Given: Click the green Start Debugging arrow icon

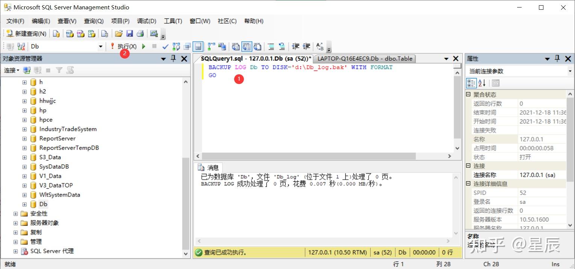Looking at the screenshot, I should tap(144, 46).
